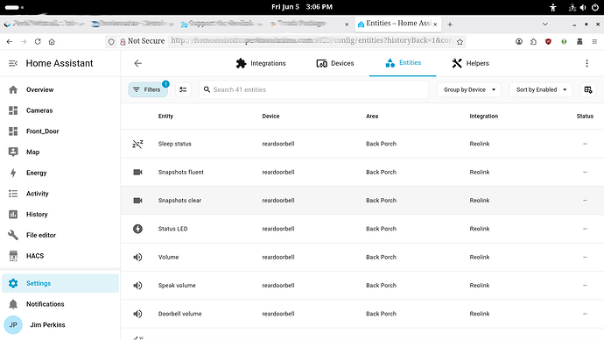Switch to the Integrations tab
This screenshot has height=340, width=604.
click(261, 63)
